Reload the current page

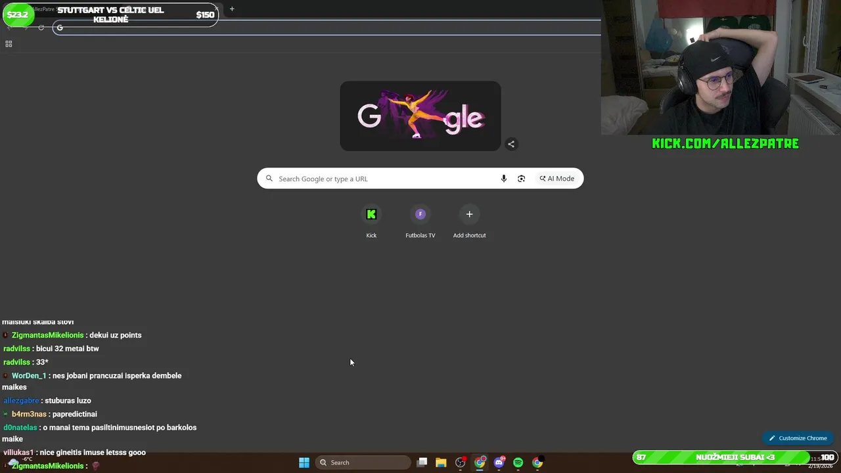coord(41,28)
